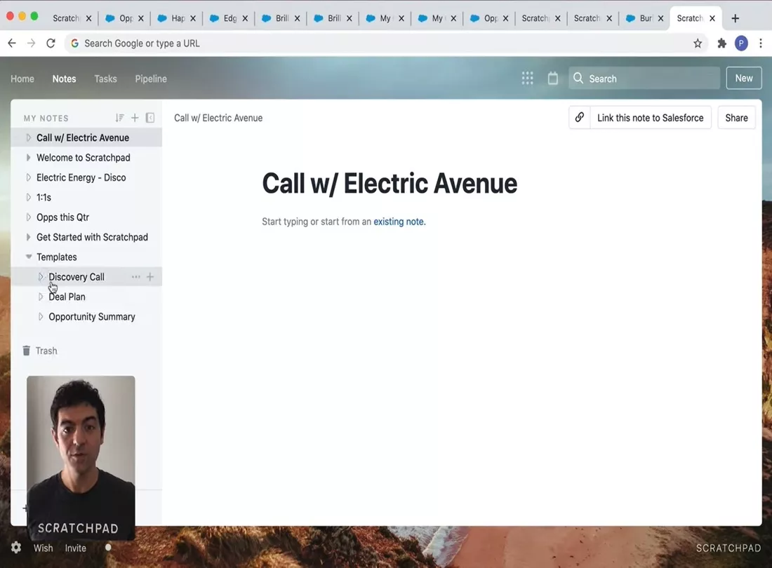Click search magnifier icon

click(x=578, y=79)
